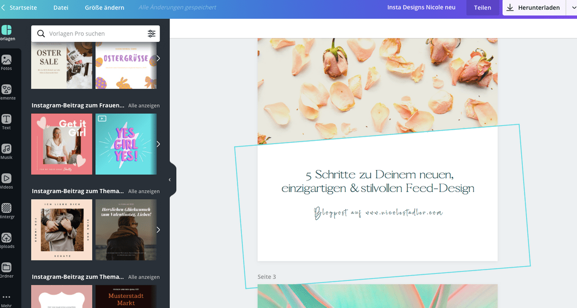577x308 pixels.
Task: Click the download arrow icon
Action: [510, 8]
